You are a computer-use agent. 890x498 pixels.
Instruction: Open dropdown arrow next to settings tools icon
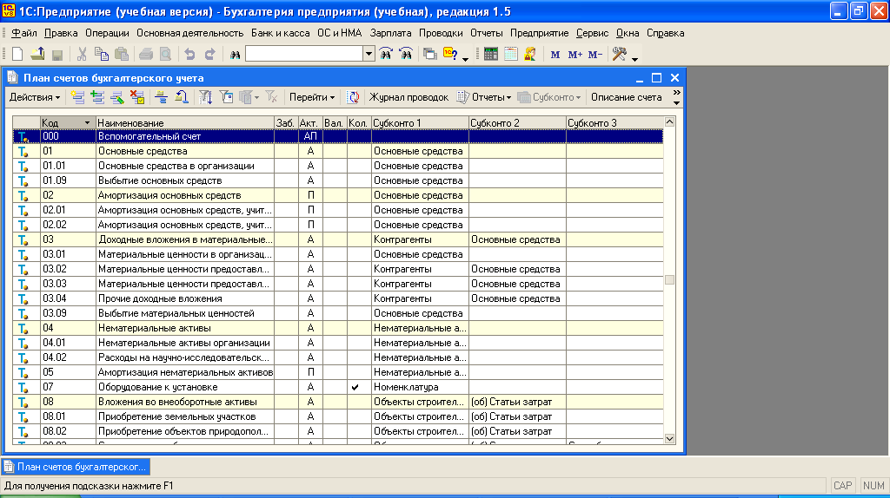point(634,59)
